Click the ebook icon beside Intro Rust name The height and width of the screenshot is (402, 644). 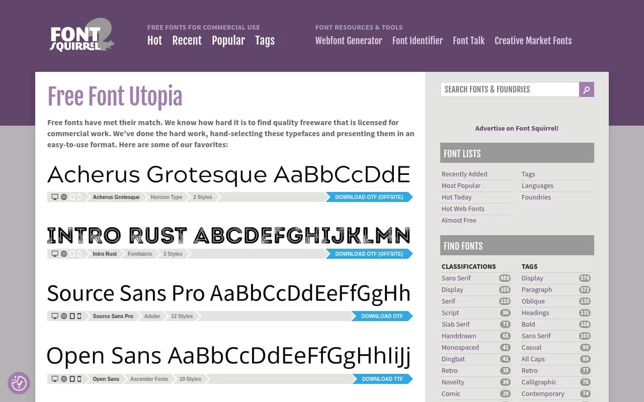pos(71,254)
